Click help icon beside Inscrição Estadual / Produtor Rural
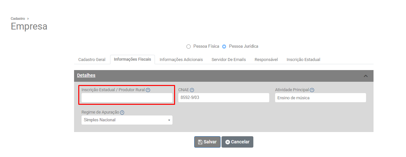The width and height of the screenshot is (406, 157). [x=148, y=90]
